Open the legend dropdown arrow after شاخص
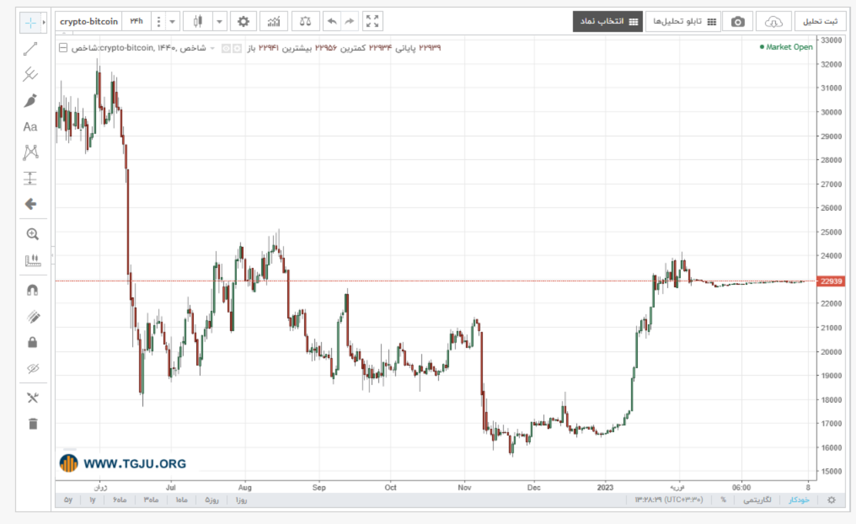Screen dimensions: 856x524 coord(212,48)
